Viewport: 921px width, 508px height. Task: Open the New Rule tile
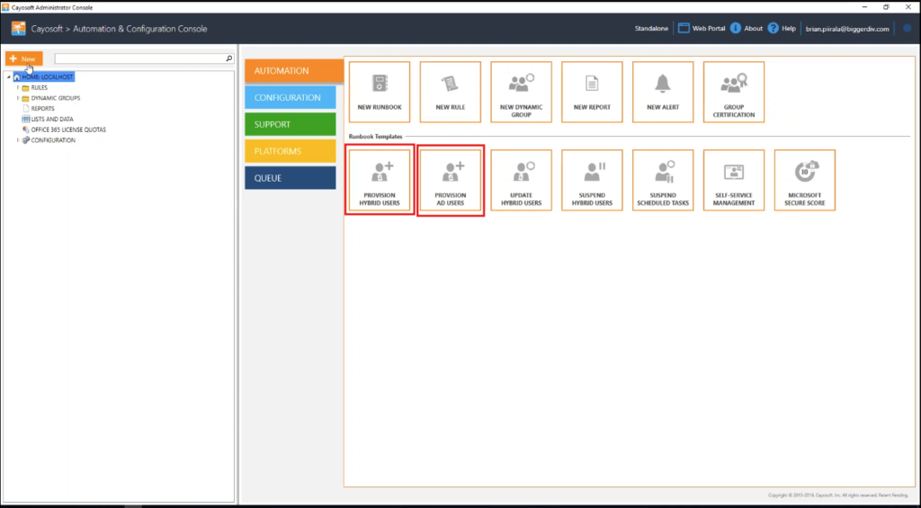click(x=451, y=93)
